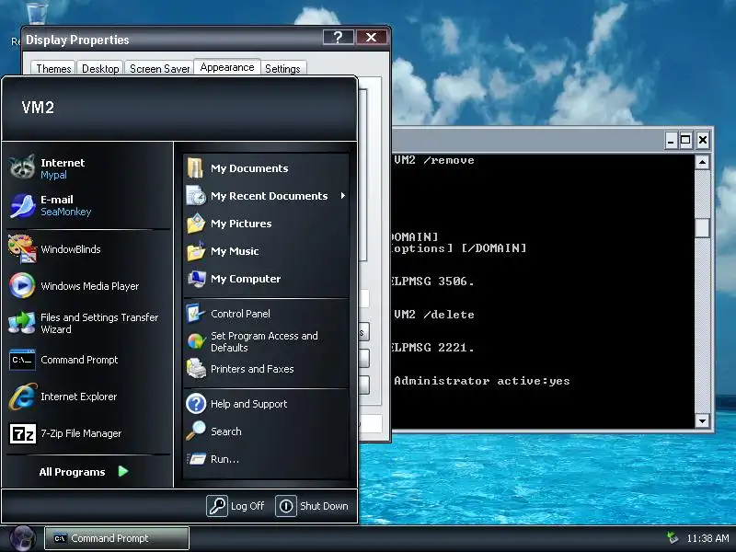Viewport: 736px width, 552px height.
Task: Launch Command Prompt icon in Start menu
Action: tap(22, 360)
